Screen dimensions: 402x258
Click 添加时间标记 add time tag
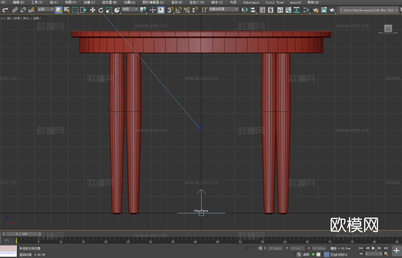339,254
